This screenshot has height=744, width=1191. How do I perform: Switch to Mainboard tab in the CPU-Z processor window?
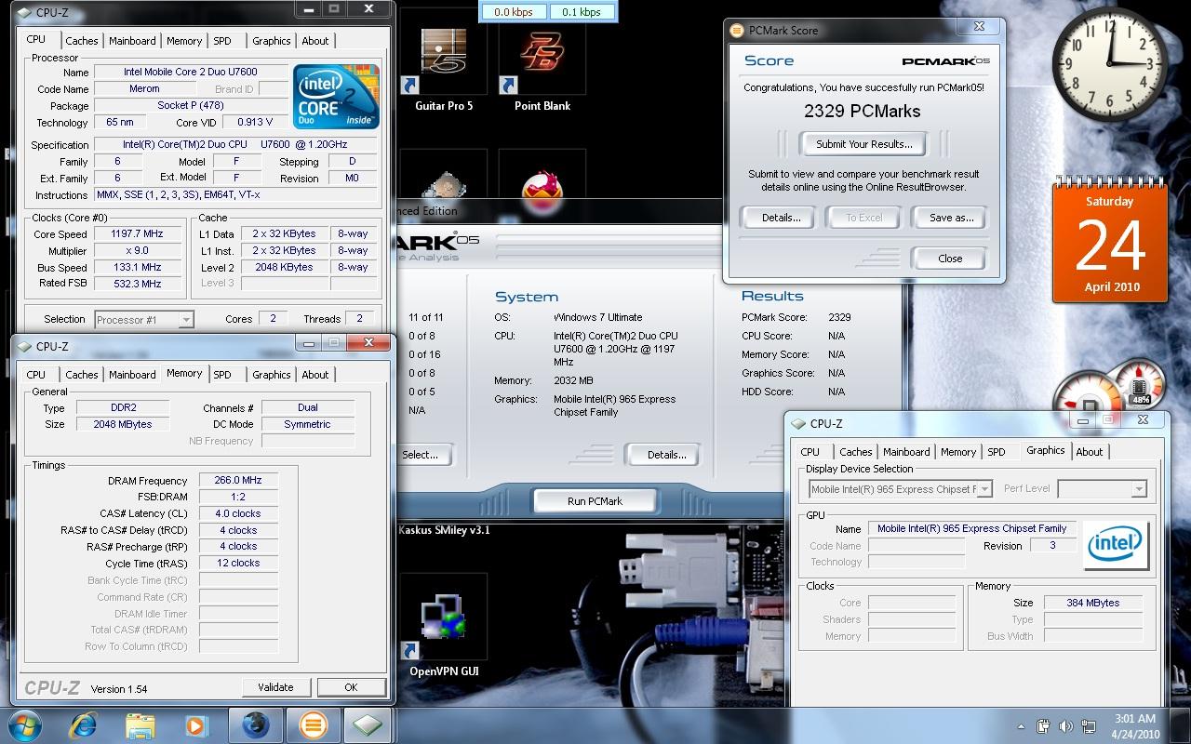point(132,41)
